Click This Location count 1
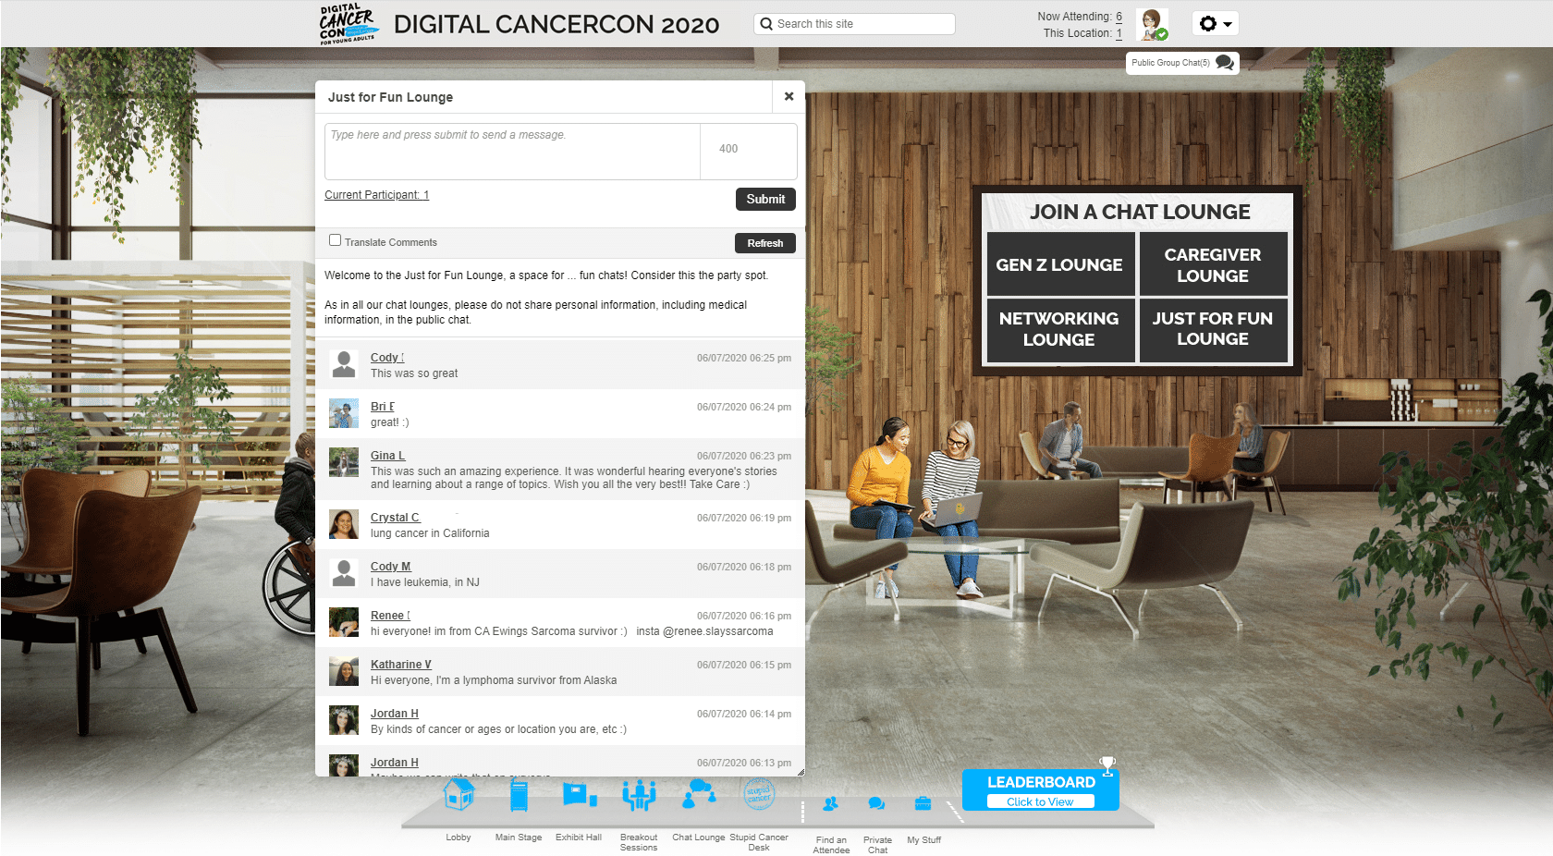1553x856 pixels. point(1119,33)
